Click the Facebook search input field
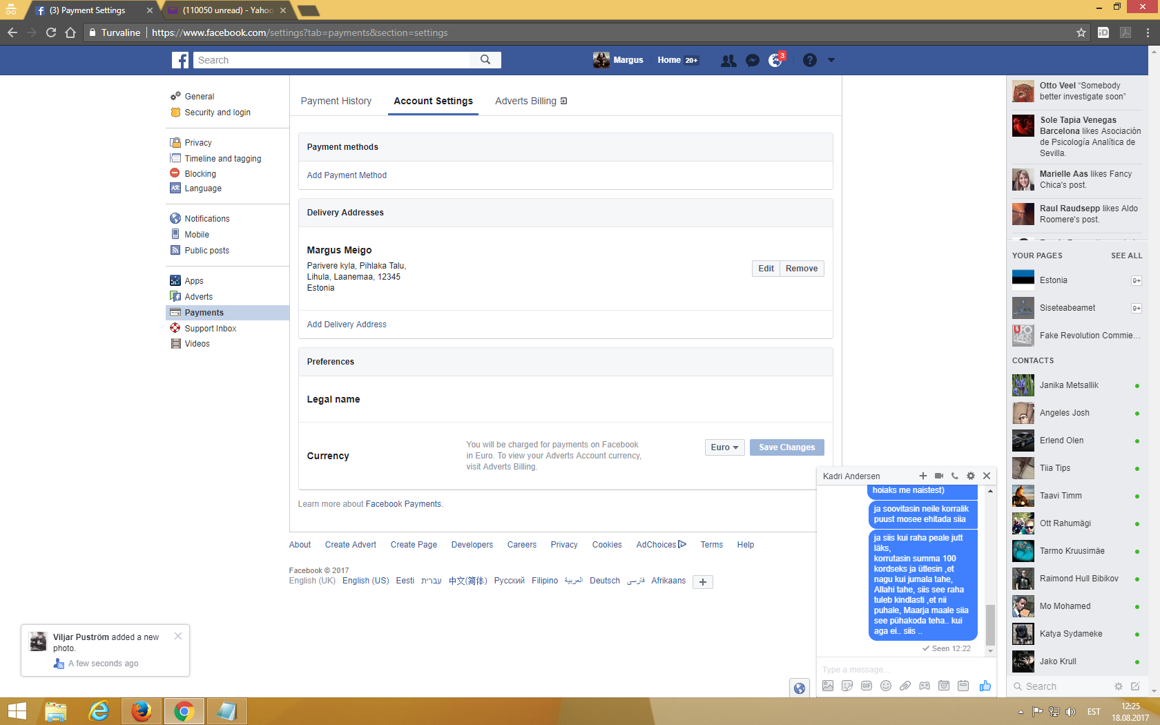This screenshot has height=725, width=1160. 331,60
